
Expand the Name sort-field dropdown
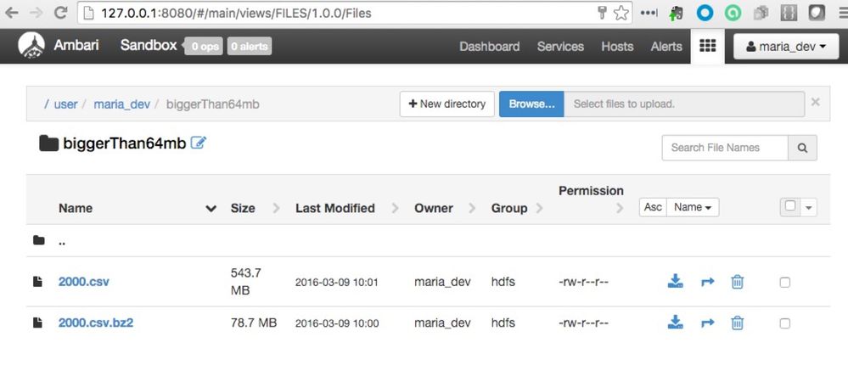coord(693,207)
